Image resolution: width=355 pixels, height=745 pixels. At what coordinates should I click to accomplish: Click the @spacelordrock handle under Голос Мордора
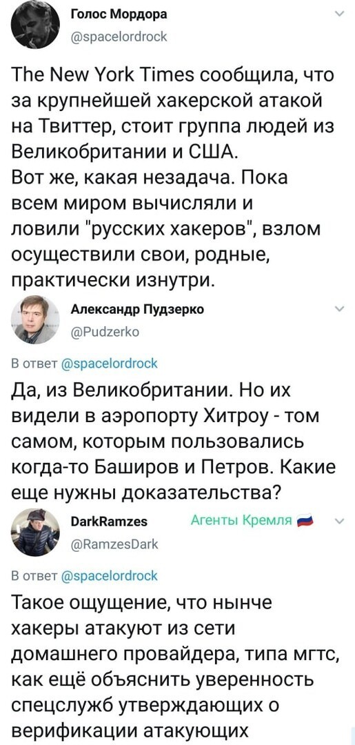point(119,36)
